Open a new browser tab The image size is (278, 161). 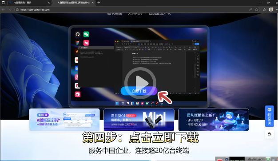[x=99, y=3]
